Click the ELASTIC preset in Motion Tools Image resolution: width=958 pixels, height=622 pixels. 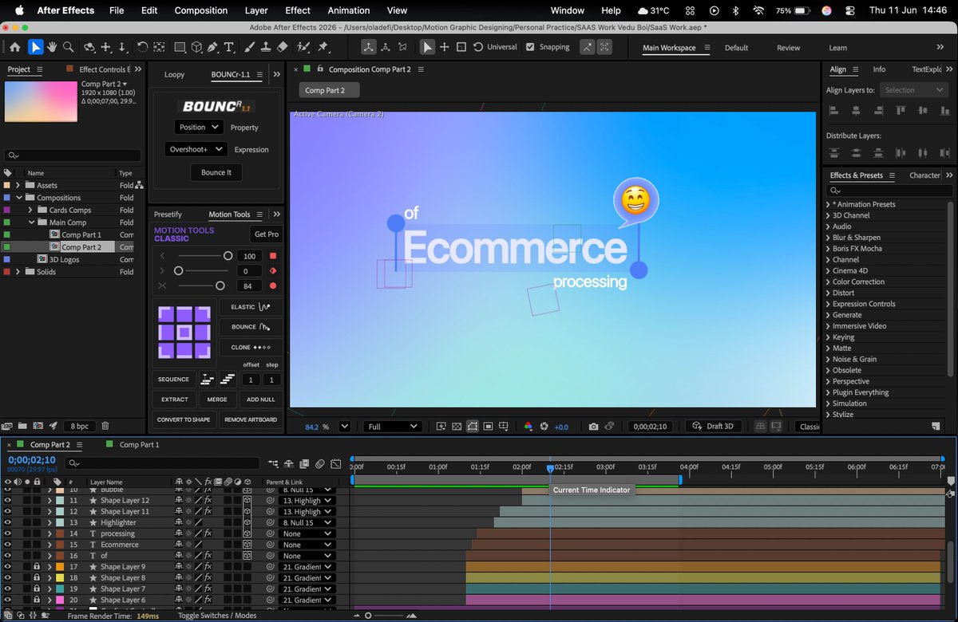pos(251,307)
